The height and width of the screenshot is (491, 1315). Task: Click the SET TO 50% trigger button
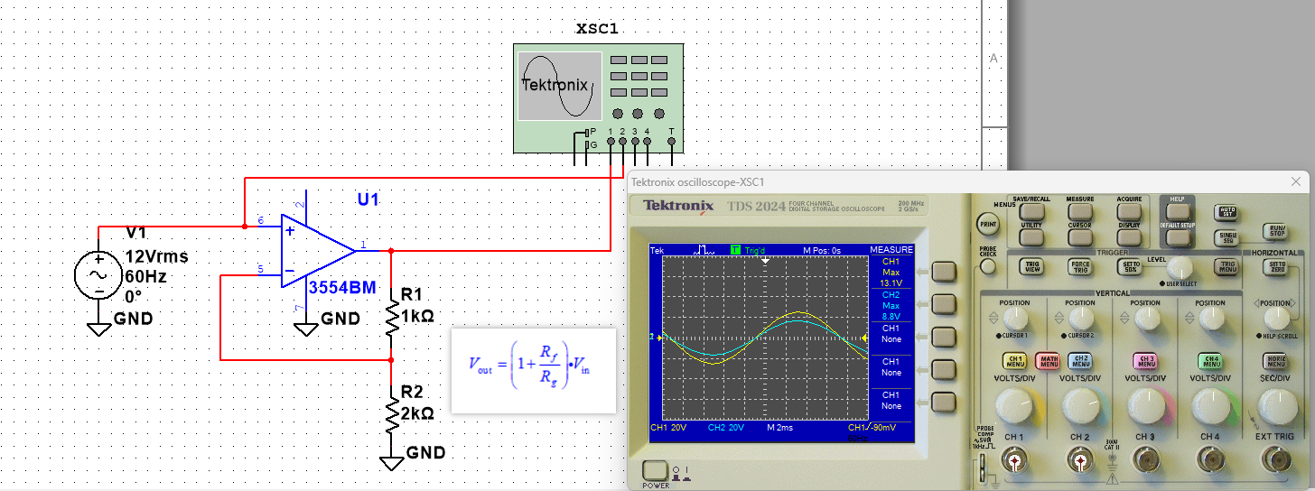(x=1129, y=266)
